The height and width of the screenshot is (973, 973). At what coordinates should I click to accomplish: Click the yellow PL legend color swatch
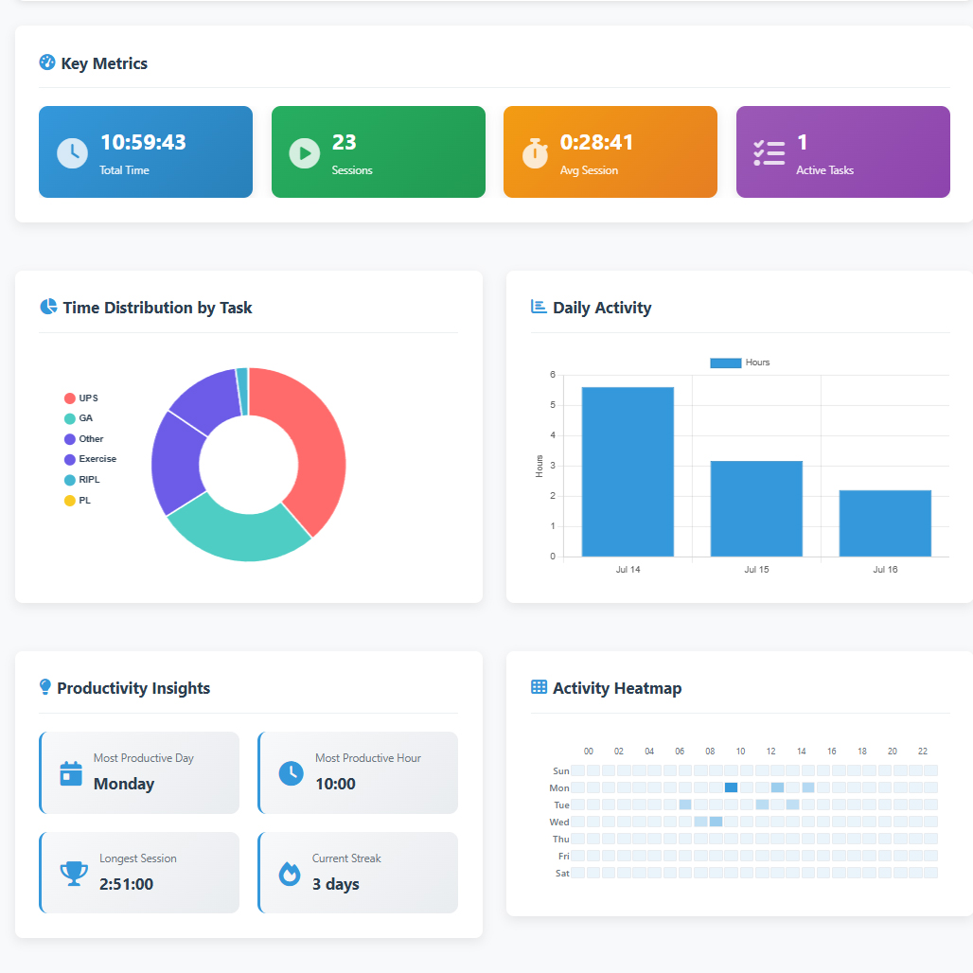69,501
